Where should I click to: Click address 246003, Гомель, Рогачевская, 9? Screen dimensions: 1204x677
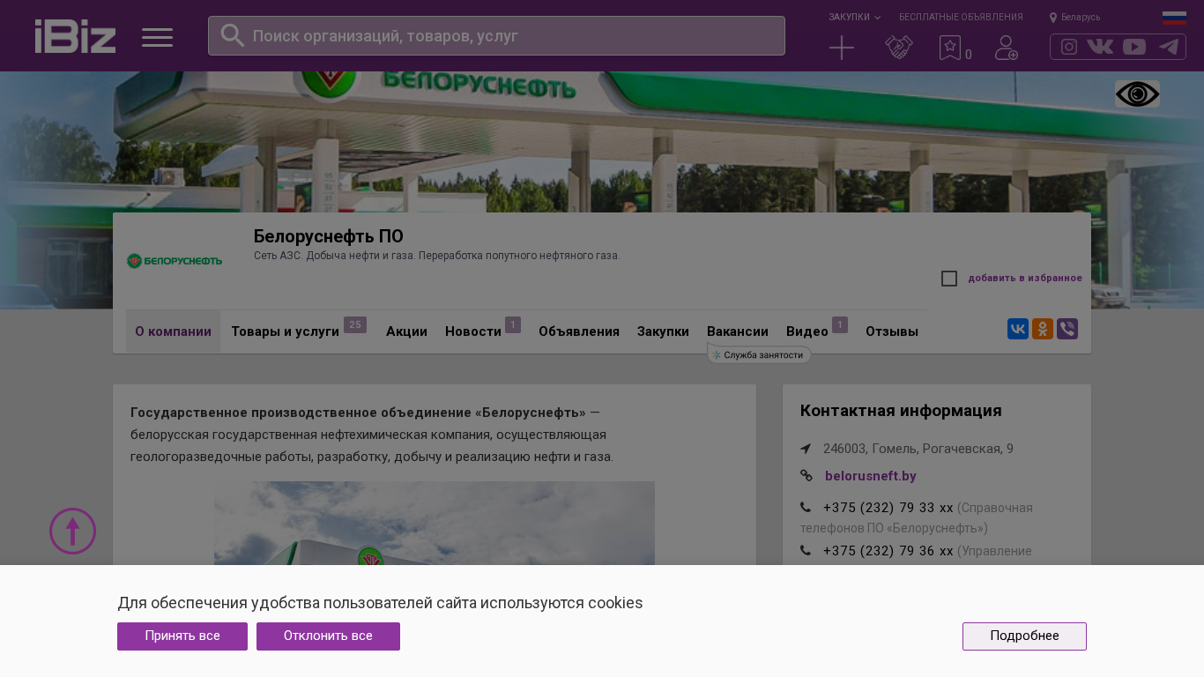(x=918, y=449)
